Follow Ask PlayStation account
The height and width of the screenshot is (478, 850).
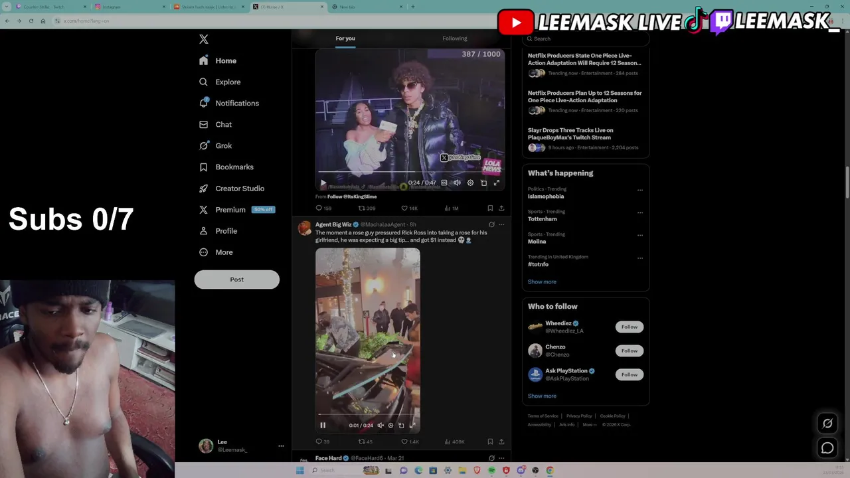point(629,374)
